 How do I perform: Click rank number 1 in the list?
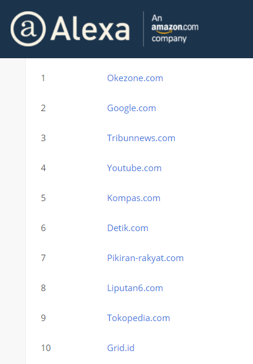pyautogui.click(x=43, y=78)
